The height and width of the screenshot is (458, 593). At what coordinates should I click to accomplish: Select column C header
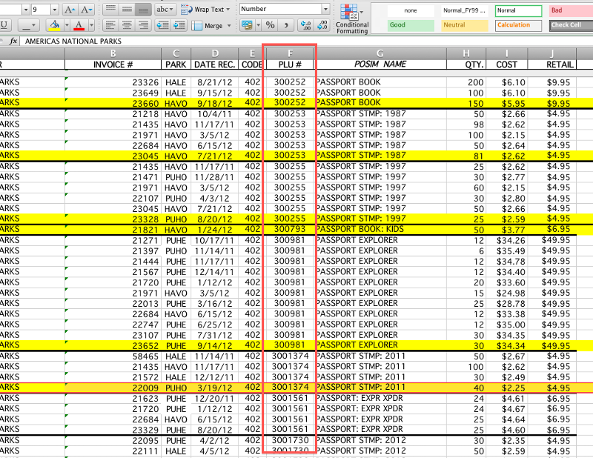pos(176,53)
